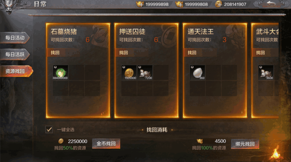This screenshot has height=162, width=291.
Task: Add bound ingots next to 199999808
Action: pyautogui.click(x=179, y=4)
